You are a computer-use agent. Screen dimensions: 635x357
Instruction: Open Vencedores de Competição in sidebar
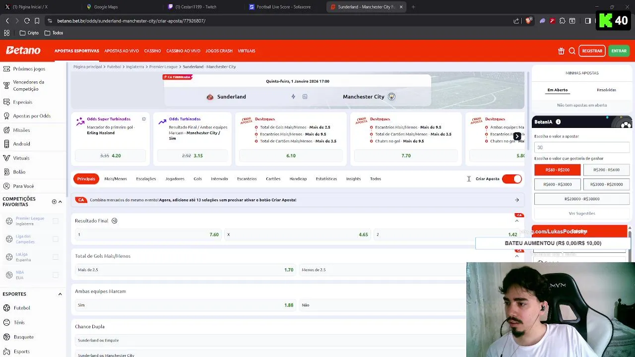(x=28, y=85)
